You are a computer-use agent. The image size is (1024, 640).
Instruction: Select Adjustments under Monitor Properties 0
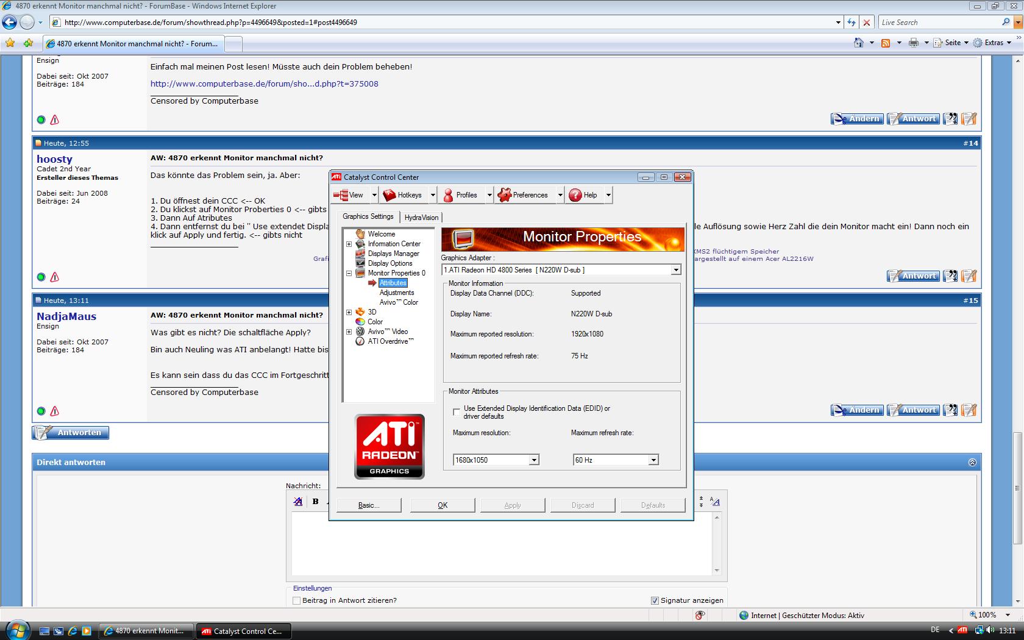click(397, 293)
